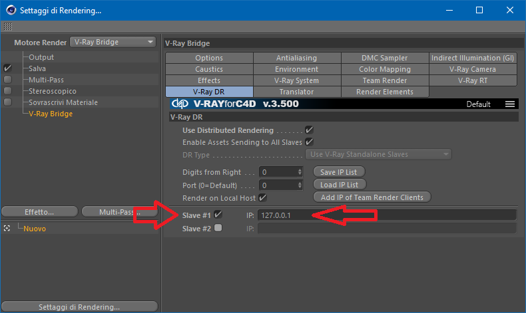Screen dimensions: 526x313
Task: Switch to the Caustics tab
Action: [209, 69]
